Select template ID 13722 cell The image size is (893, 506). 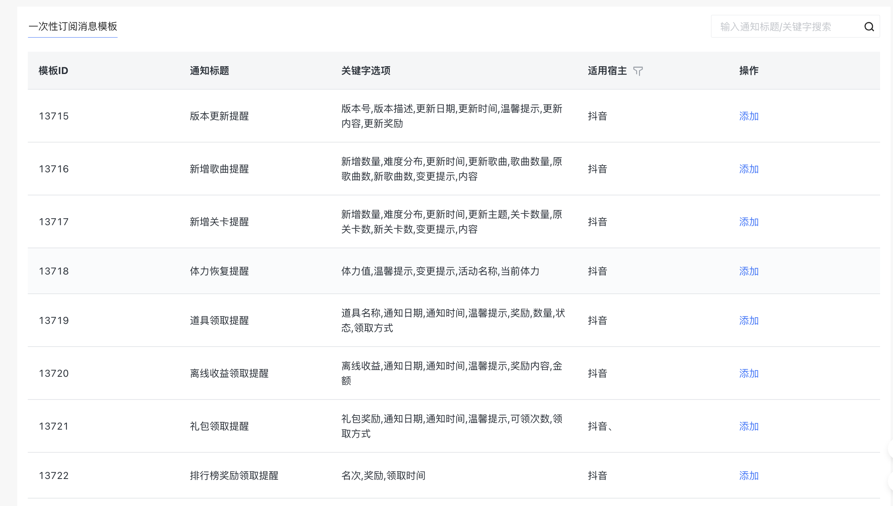click(54, 475)
